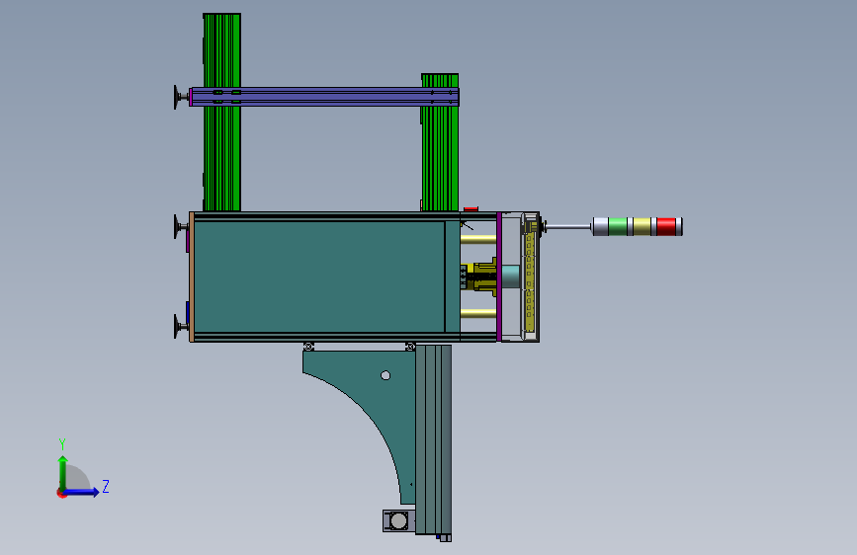Select the large teal cabinet side panel
857x555 pixels.
tap(319, 277)
